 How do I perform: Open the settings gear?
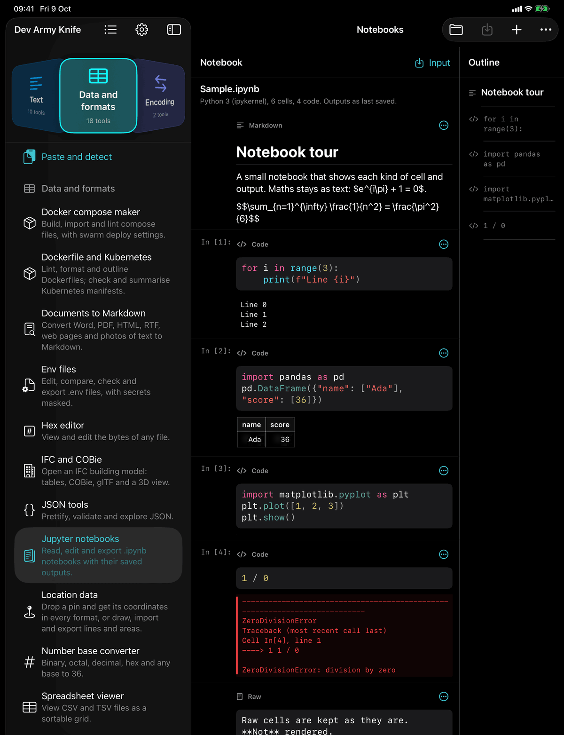pyautogui.click(x=142, y=30)
